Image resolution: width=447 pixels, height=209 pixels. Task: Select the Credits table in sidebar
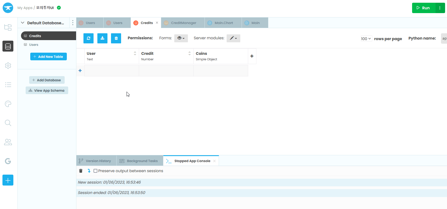[49, 36]
